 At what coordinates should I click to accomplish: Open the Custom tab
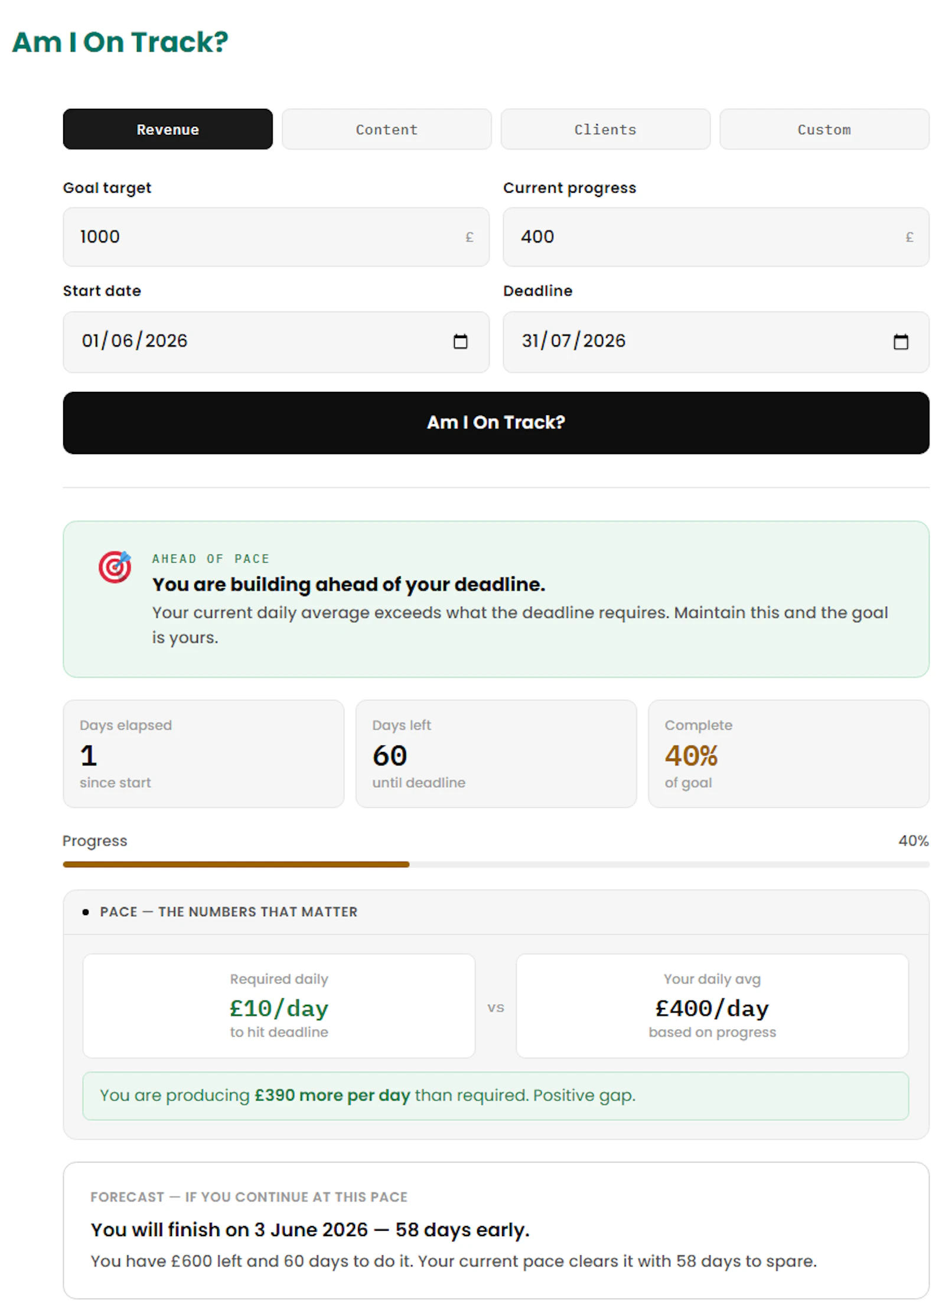coord(824,129)
